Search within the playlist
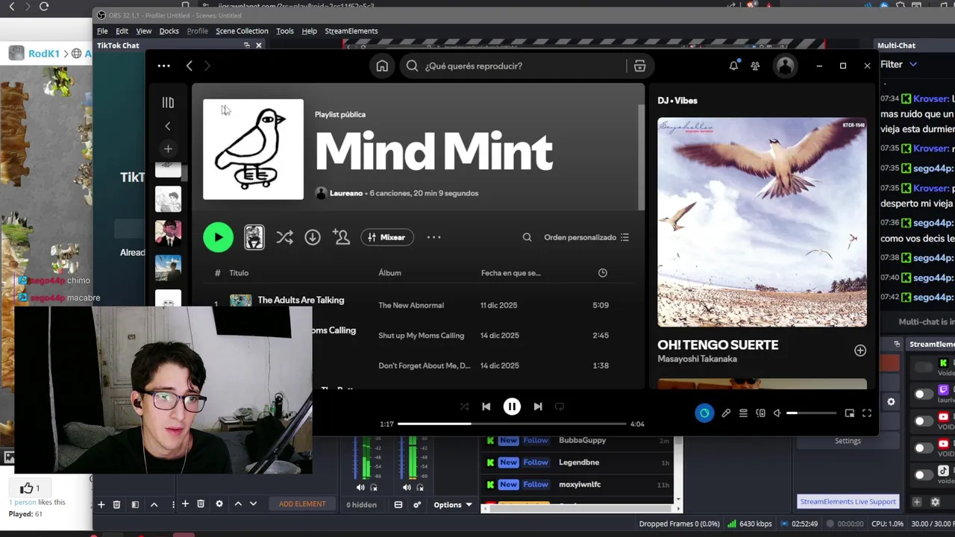The width and height of the screenshot is (955, 537). coord(527,237)
